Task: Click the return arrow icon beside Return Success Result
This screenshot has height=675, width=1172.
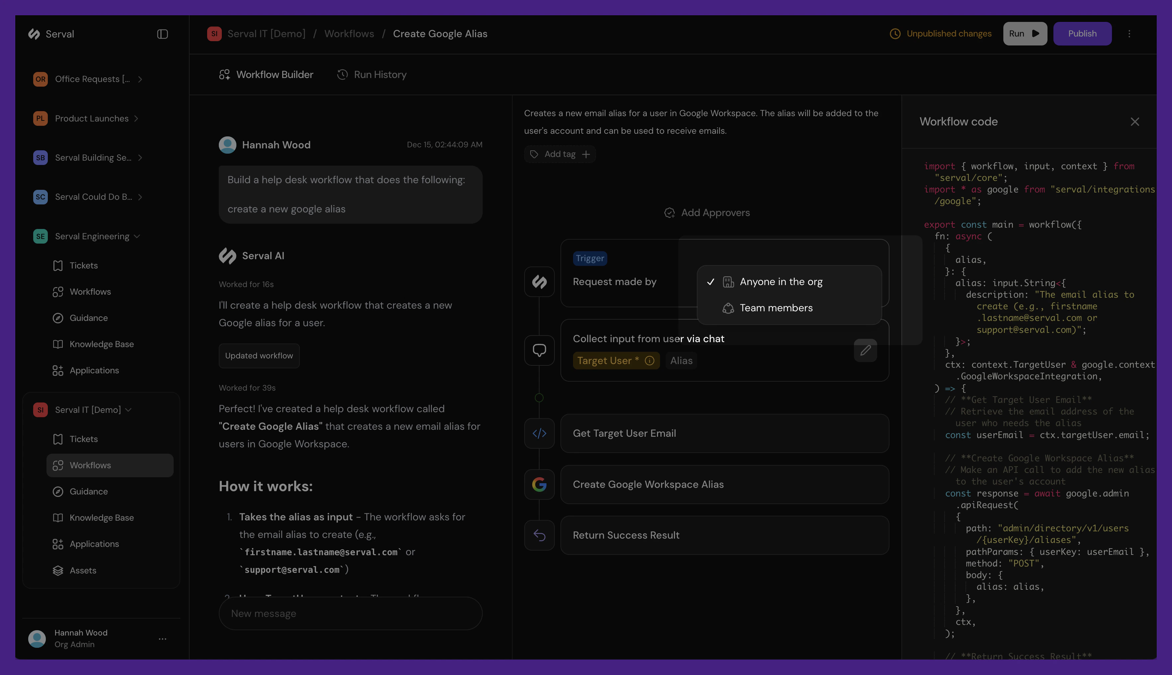Action: click(x=539, y=535)
